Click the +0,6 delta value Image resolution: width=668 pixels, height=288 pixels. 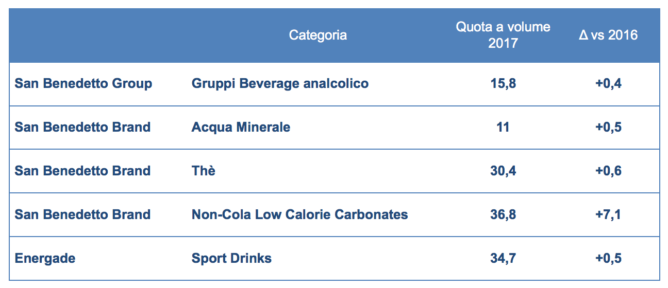pos(608,171)
